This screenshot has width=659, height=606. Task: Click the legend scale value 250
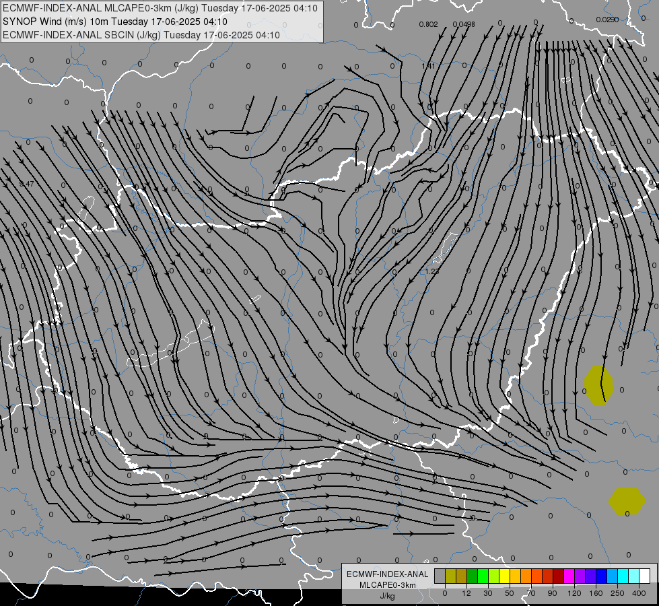click(x=617, y=593)
